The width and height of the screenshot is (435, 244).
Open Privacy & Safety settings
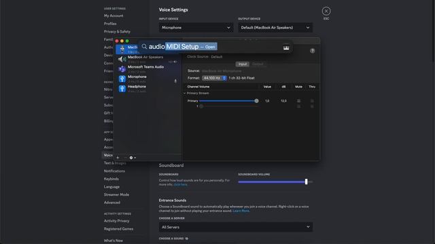[117, 32]
